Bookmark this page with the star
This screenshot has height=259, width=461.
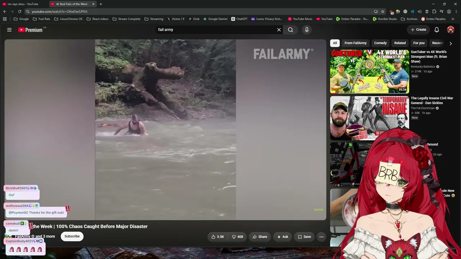pyautogui.click(x=383, y=12)
